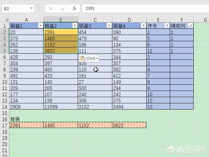
Task: Click the formula bar showing 2391
Action: [x=145, y=9]
